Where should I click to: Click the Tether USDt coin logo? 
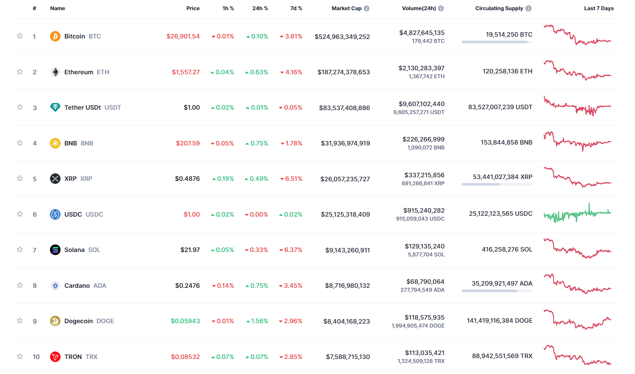[x=55, y=107]
